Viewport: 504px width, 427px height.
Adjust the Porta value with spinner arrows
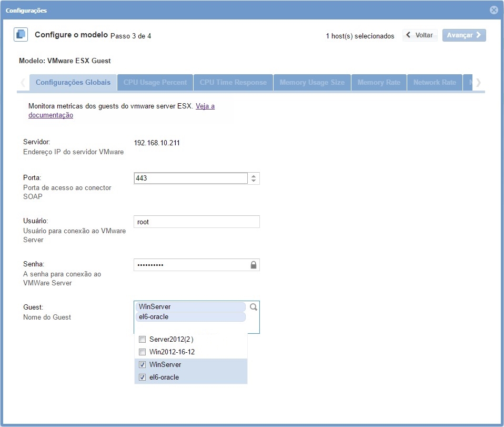pyautogui.click(x=253, y=178)
